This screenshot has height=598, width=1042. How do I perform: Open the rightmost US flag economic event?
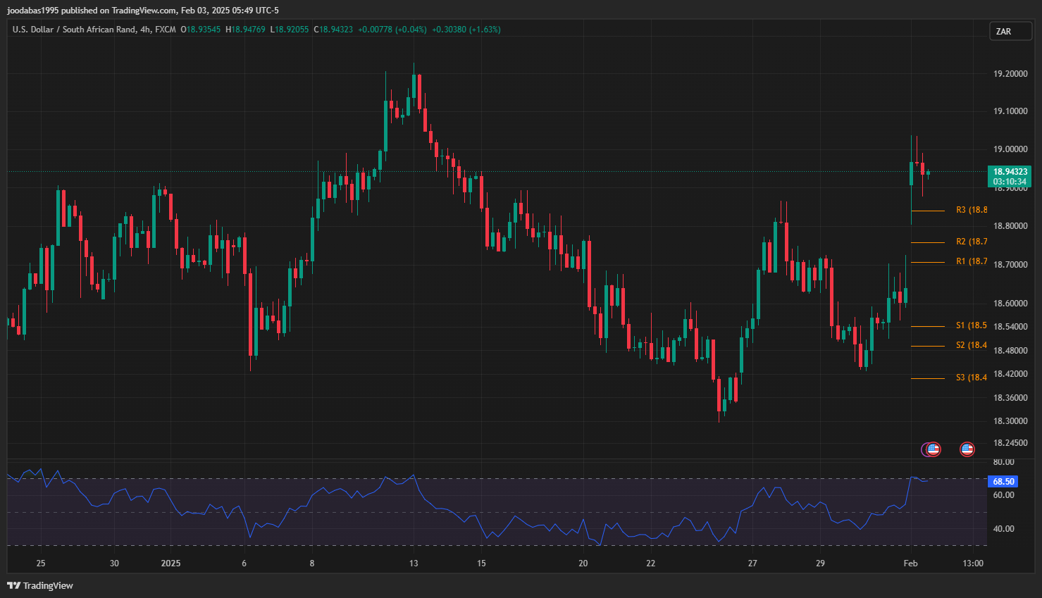967,449
